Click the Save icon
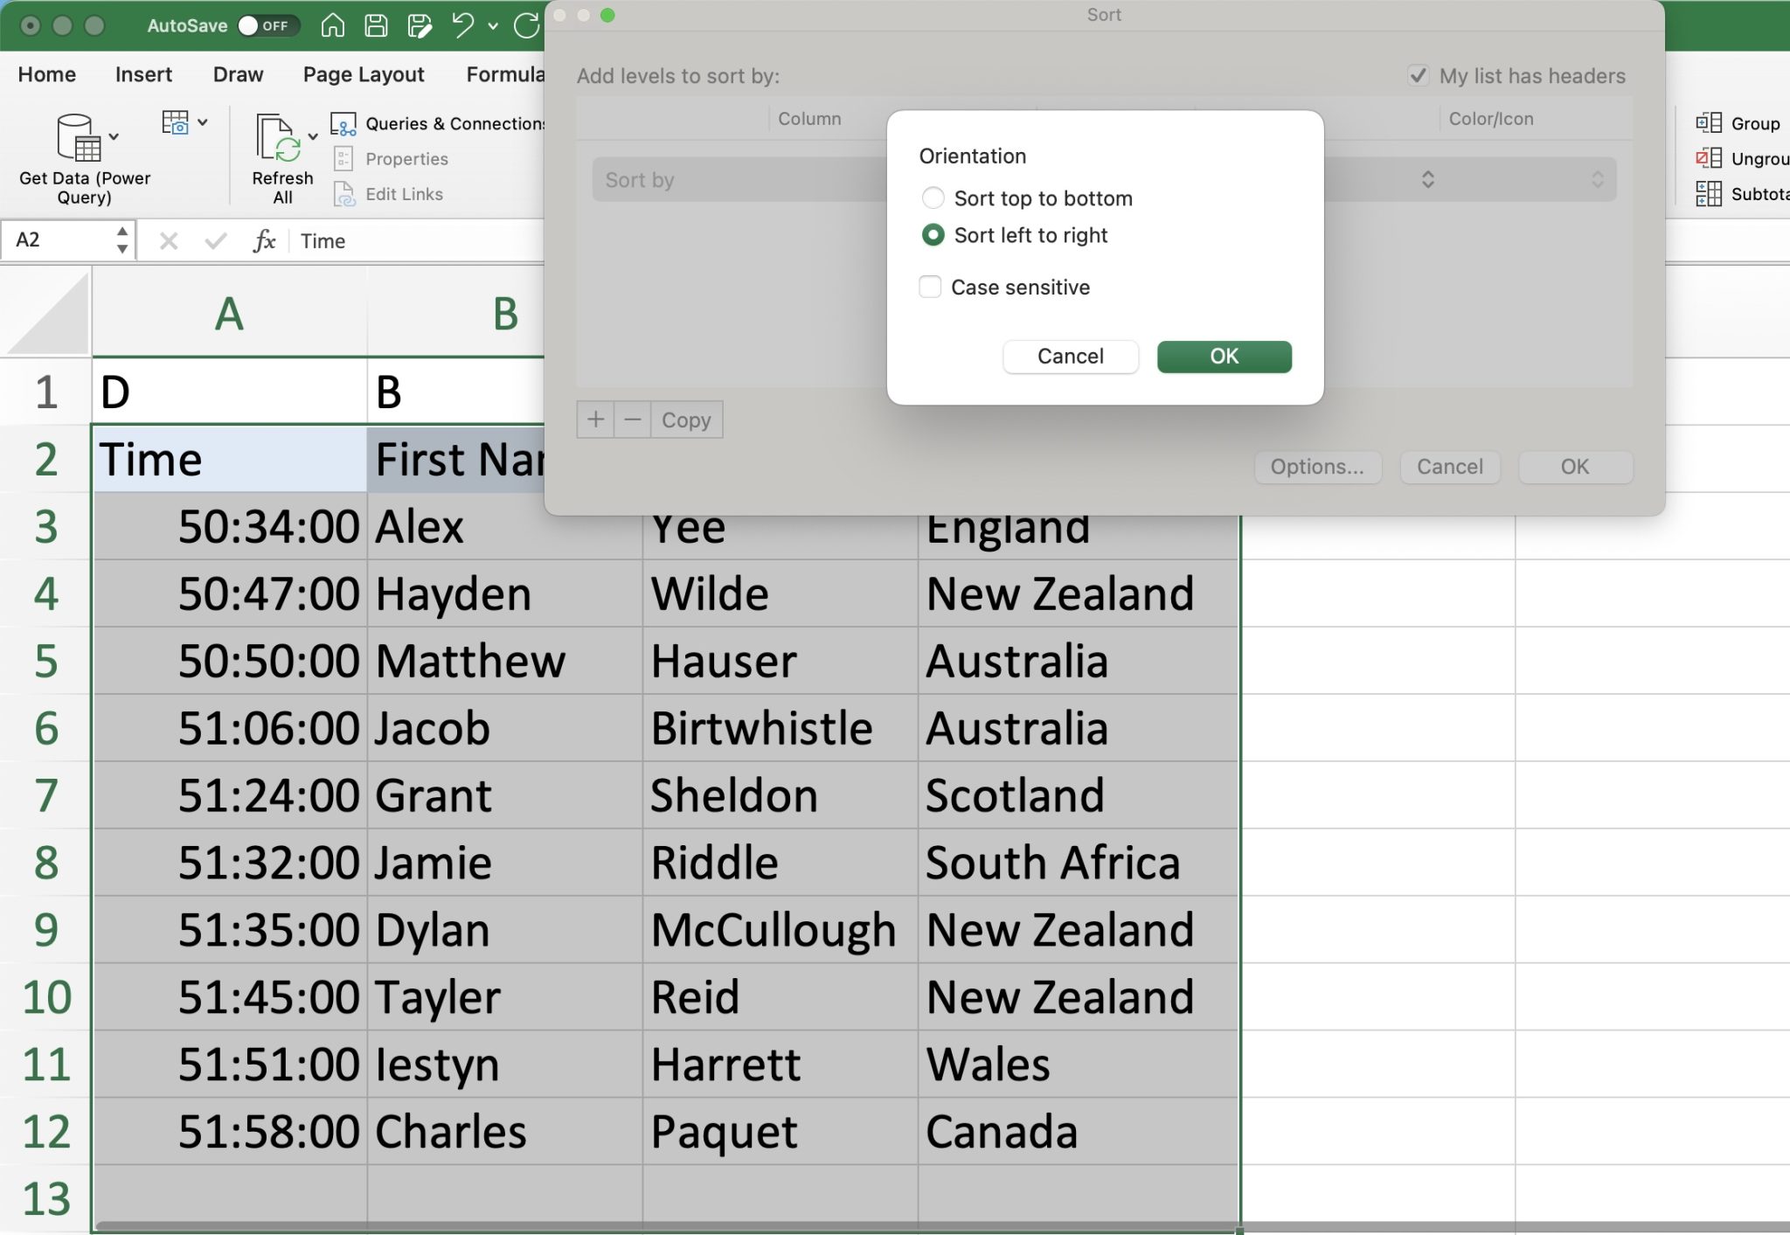1790x1235 pixels. click(x=376, y=26)
